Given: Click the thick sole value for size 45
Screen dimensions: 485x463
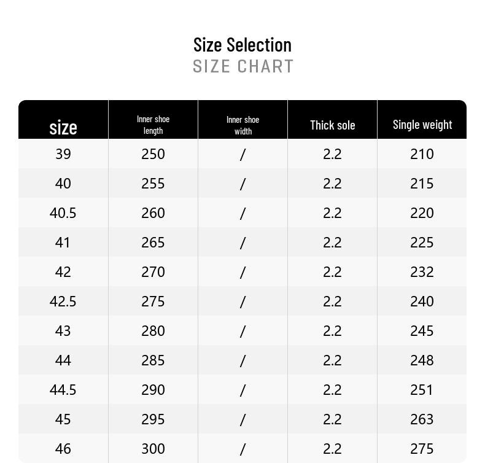Looking at the screenshot, I should (x=332, y=419).
